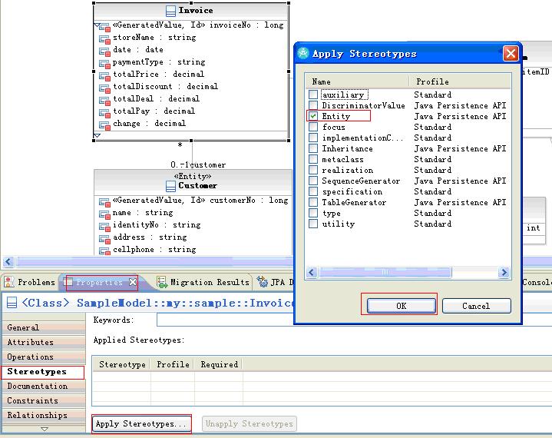Select the customerNo attribute icon in Customer
The width and height of the screenshot is (552, 438).
[104, 201]
